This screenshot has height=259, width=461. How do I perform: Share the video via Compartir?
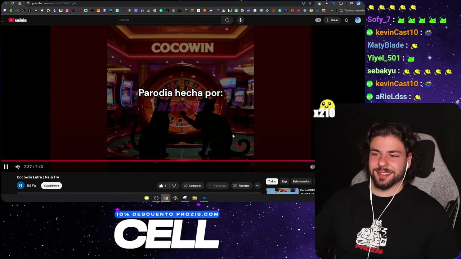tap(192, 186)
